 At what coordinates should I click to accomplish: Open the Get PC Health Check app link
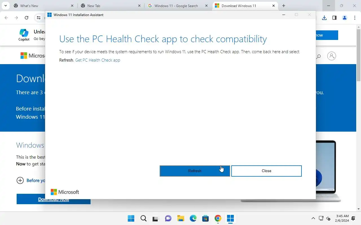[98, 60]
